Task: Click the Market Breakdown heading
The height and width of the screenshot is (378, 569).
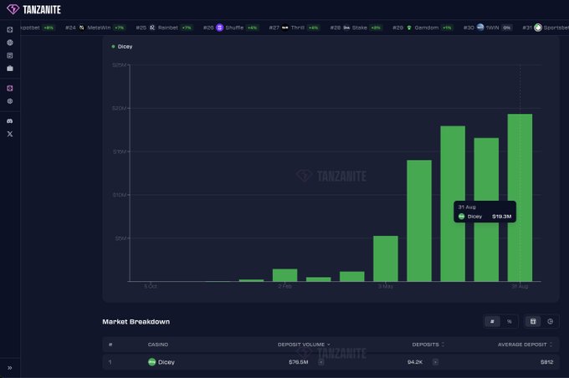Action: 136,322
